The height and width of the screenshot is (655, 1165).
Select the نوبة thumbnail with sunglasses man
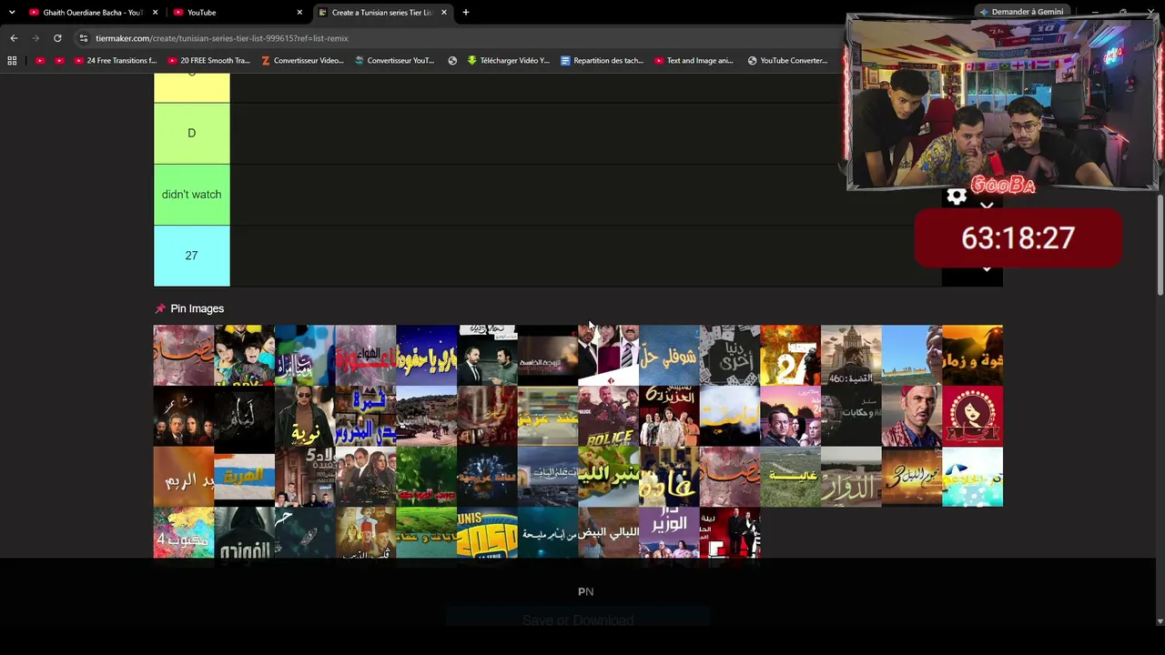click(x=305, y=417)
